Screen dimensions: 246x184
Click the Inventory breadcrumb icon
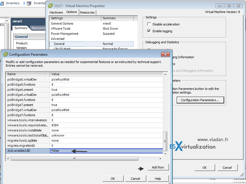2,3
